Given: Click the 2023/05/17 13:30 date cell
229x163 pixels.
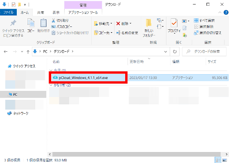Looking at the screenshot, I should pos(143,78).
